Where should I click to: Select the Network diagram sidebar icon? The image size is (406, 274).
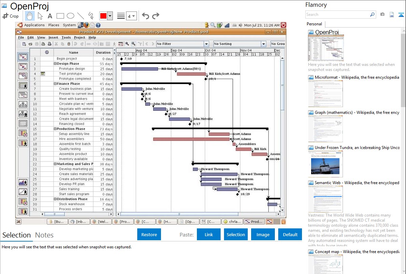click(x=23, y=76)
